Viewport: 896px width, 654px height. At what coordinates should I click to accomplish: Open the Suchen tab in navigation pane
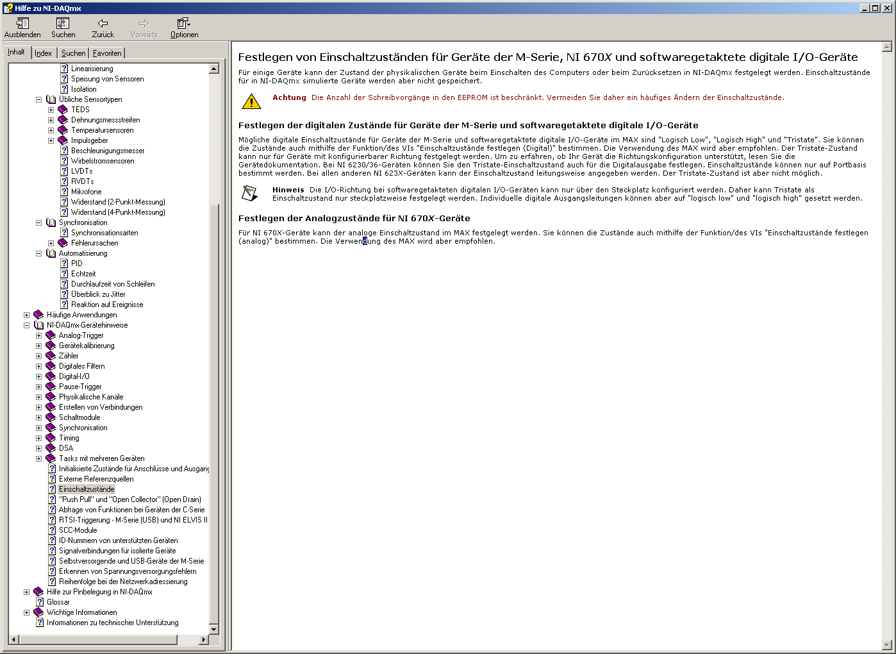click(x=73, y=53)
